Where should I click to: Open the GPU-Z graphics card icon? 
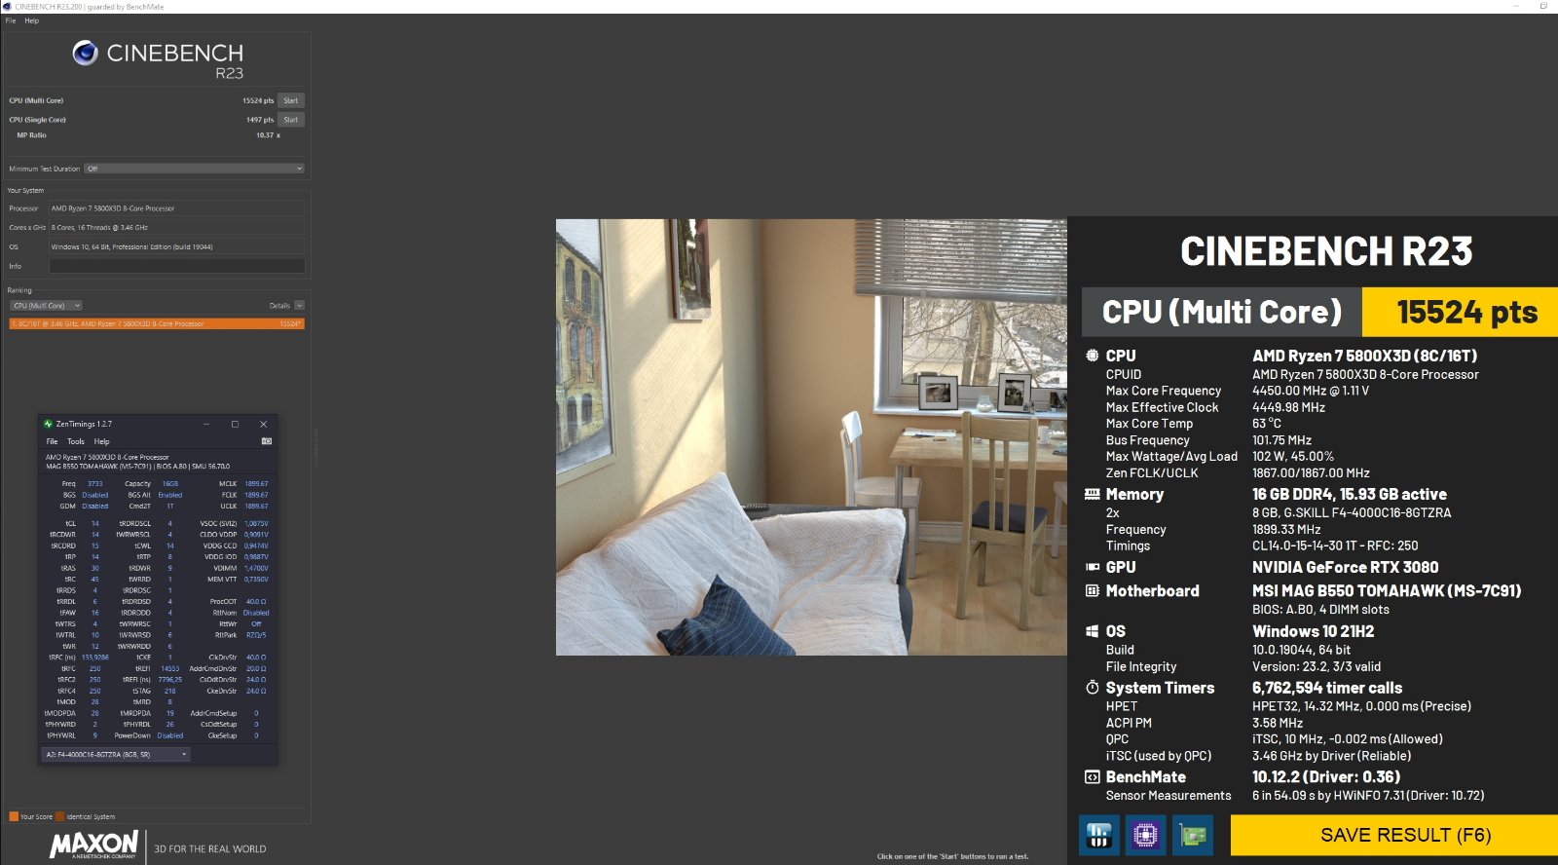pos(1193,835)
